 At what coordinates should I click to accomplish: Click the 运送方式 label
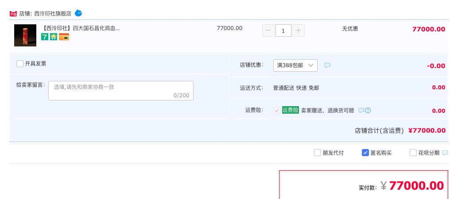pos(252,88)
